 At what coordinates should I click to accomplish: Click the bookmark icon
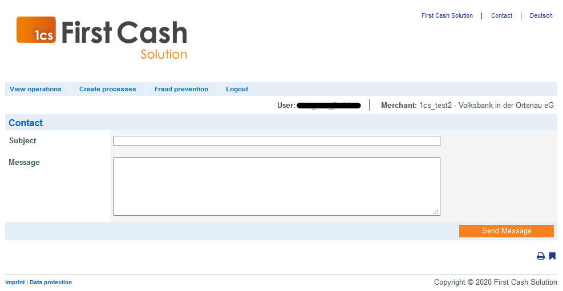(553, 256)
